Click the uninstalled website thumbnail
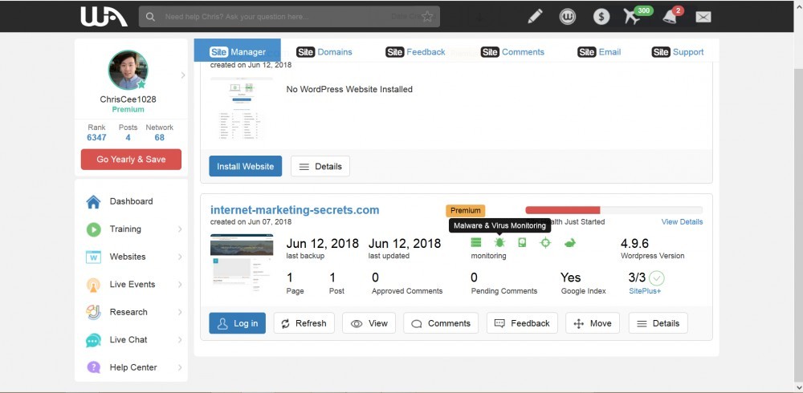 (x=242, y=109)
